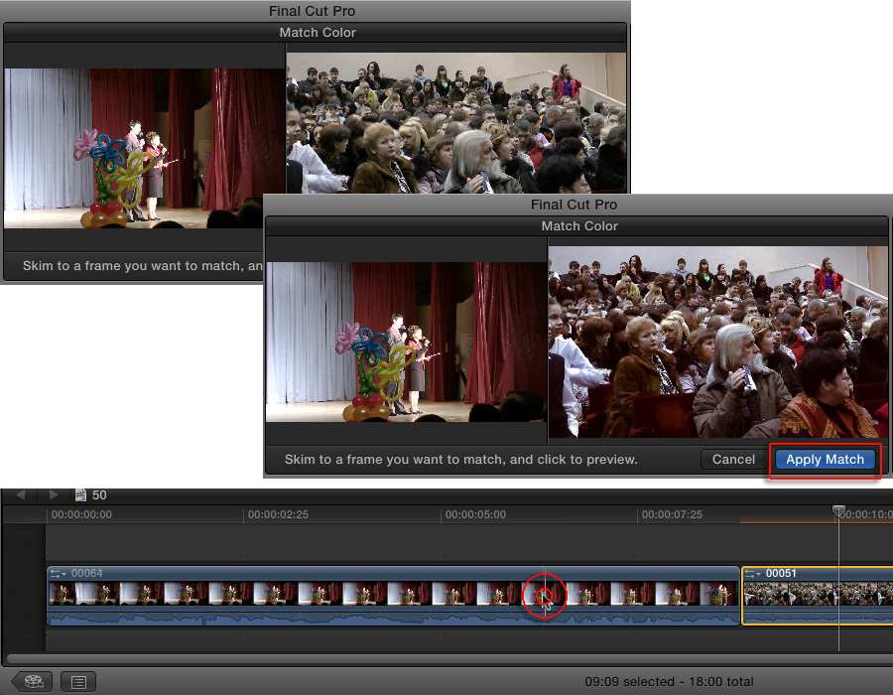Image resolution: width=893 pixels, height=695 pixels.
Task: Cancel the Match Color operation
Action: (733, 460)
